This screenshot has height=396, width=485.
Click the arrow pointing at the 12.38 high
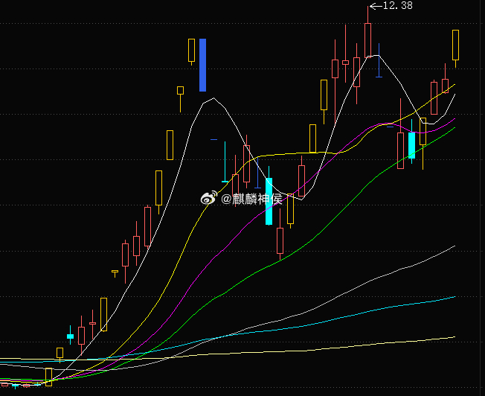(376, 6)
